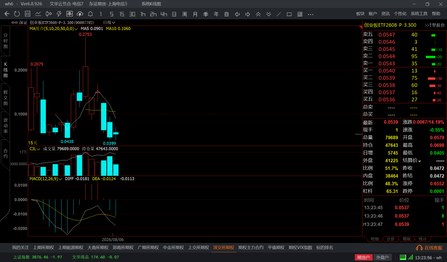The image size is (447, 262).
Task: Switch to the 合约 side tab
Action: [x=5, y=153]
